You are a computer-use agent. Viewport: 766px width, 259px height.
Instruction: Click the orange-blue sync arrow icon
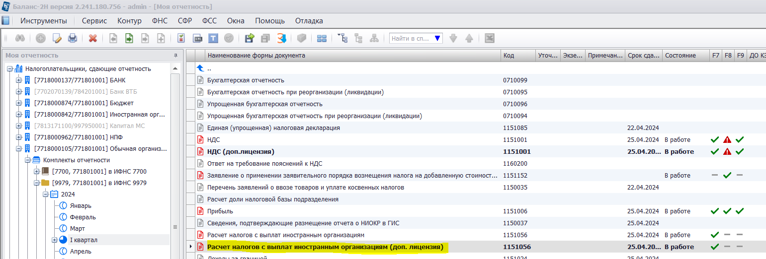point(282,38)
